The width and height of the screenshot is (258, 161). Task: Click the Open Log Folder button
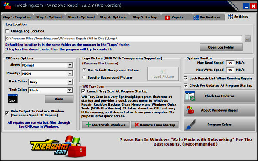click(221, 47)
